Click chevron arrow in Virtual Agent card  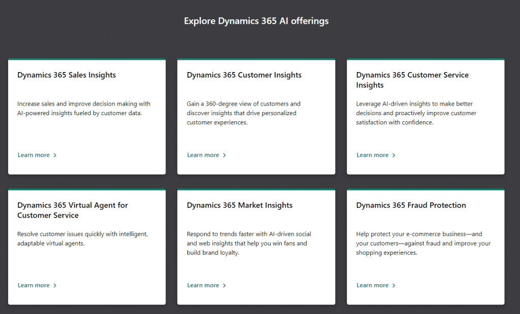(55, 286)
